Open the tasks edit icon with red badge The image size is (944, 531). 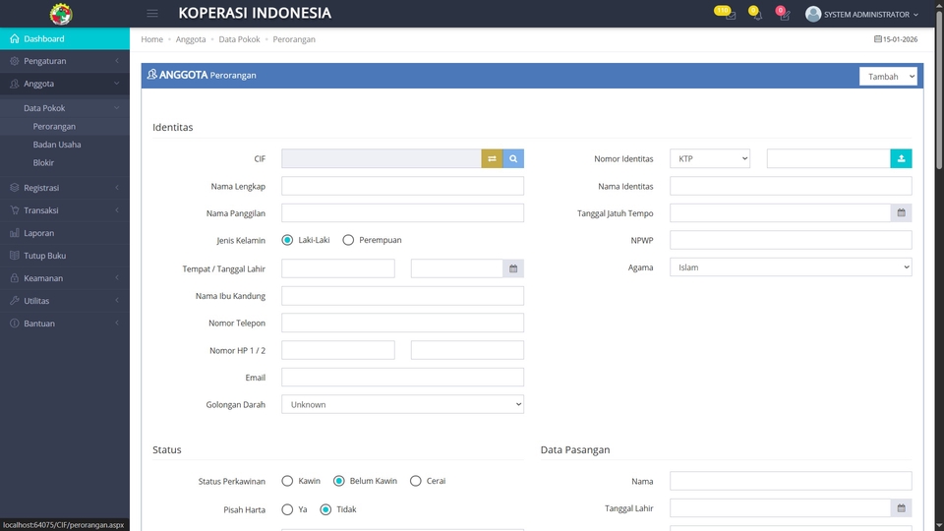[783, 14]
